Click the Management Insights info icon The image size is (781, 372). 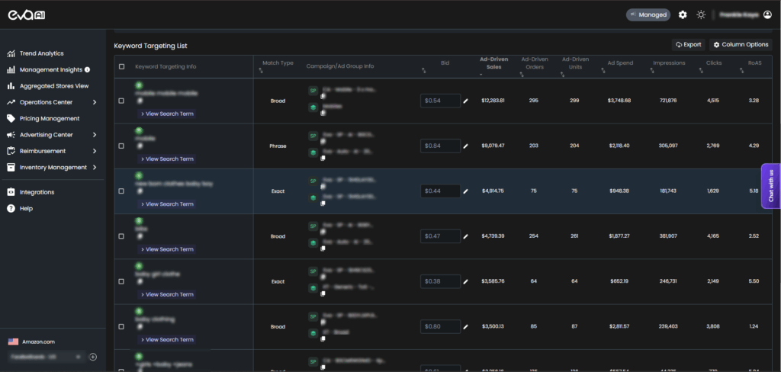coord(87,70)
